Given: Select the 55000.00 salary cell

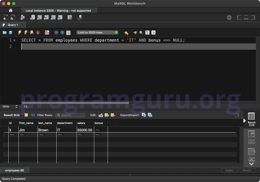Looking at the screenshot, I should 85,130.
